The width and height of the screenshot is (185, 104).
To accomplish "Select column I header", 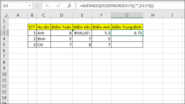I will point(172,15).
